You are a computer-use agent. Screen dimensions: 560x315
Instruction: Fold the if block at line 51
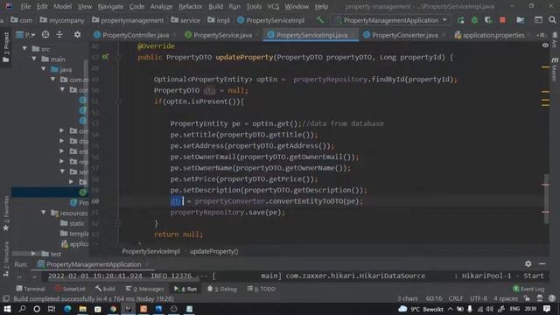pos(117,101)
